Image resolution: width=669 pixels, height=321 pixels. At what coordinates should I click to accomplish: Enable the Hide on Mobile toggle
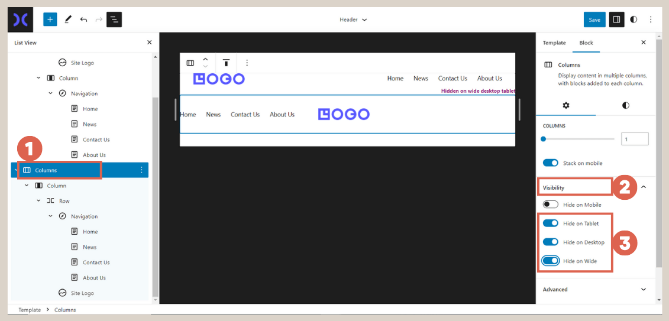tap(551, 205)
